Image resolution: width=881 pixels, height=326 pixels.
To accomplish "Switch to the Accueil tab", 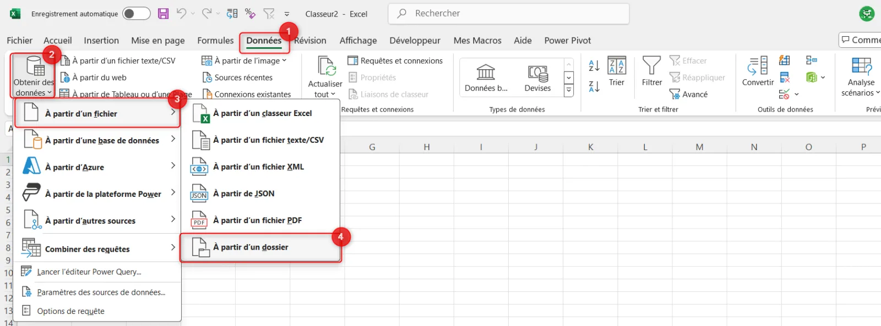I will coord(58,41).
